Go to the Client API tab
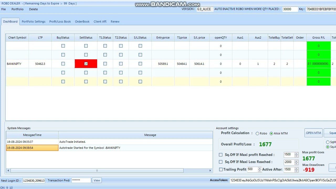The height and width of the screenshot is (189, 336). (x=100, y=22)
